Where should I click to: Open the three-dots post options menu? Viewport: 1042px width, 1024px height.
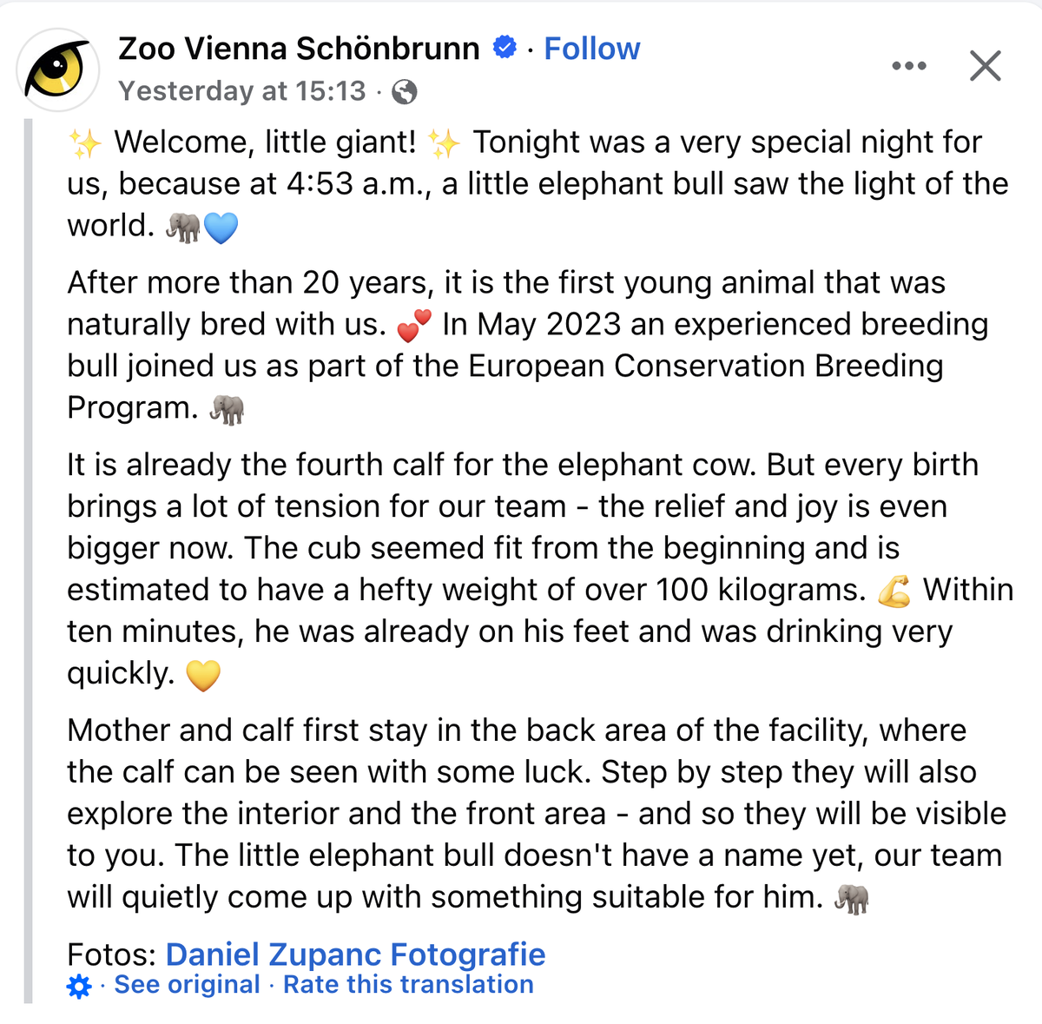click(909, 66)
